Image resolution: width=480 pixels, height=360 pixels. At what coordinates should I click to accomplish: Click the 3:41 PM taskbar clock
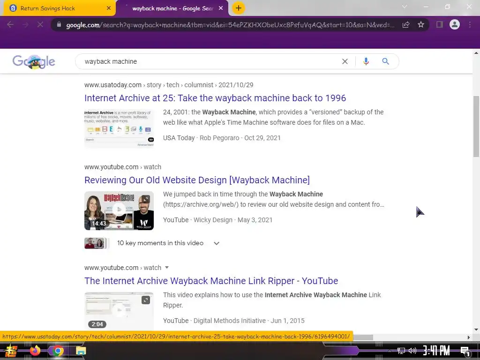pyautogui.click(x=436, y=351)
